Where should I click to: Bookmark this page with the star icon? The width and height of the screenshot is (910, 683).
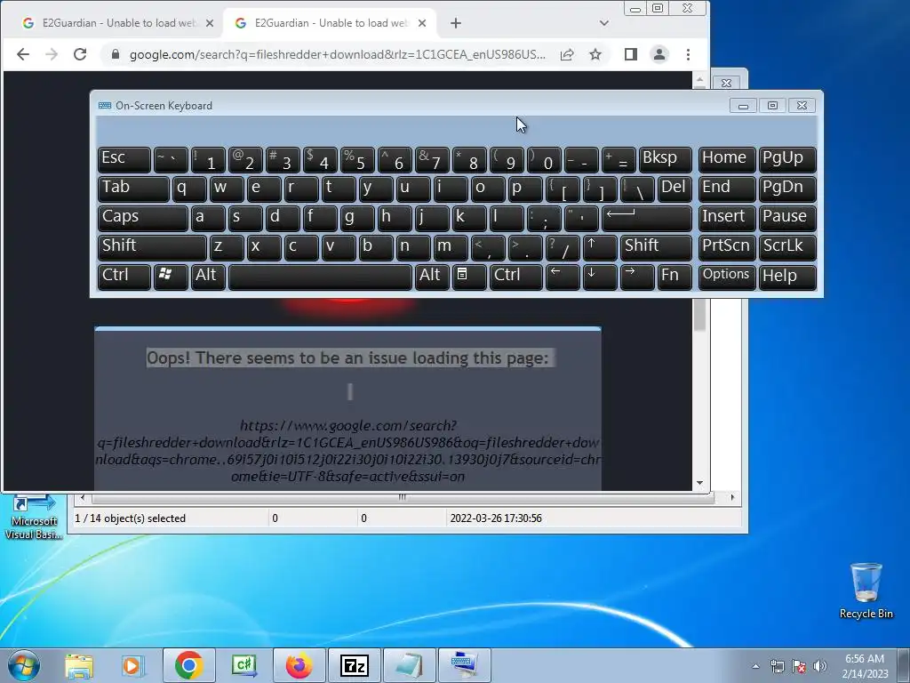595,54
